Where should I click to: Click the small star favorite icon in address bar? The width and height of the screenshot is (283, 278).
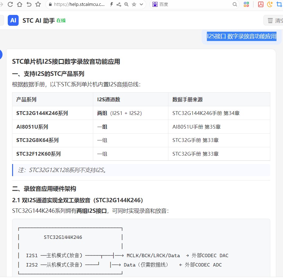pos(134,4)
